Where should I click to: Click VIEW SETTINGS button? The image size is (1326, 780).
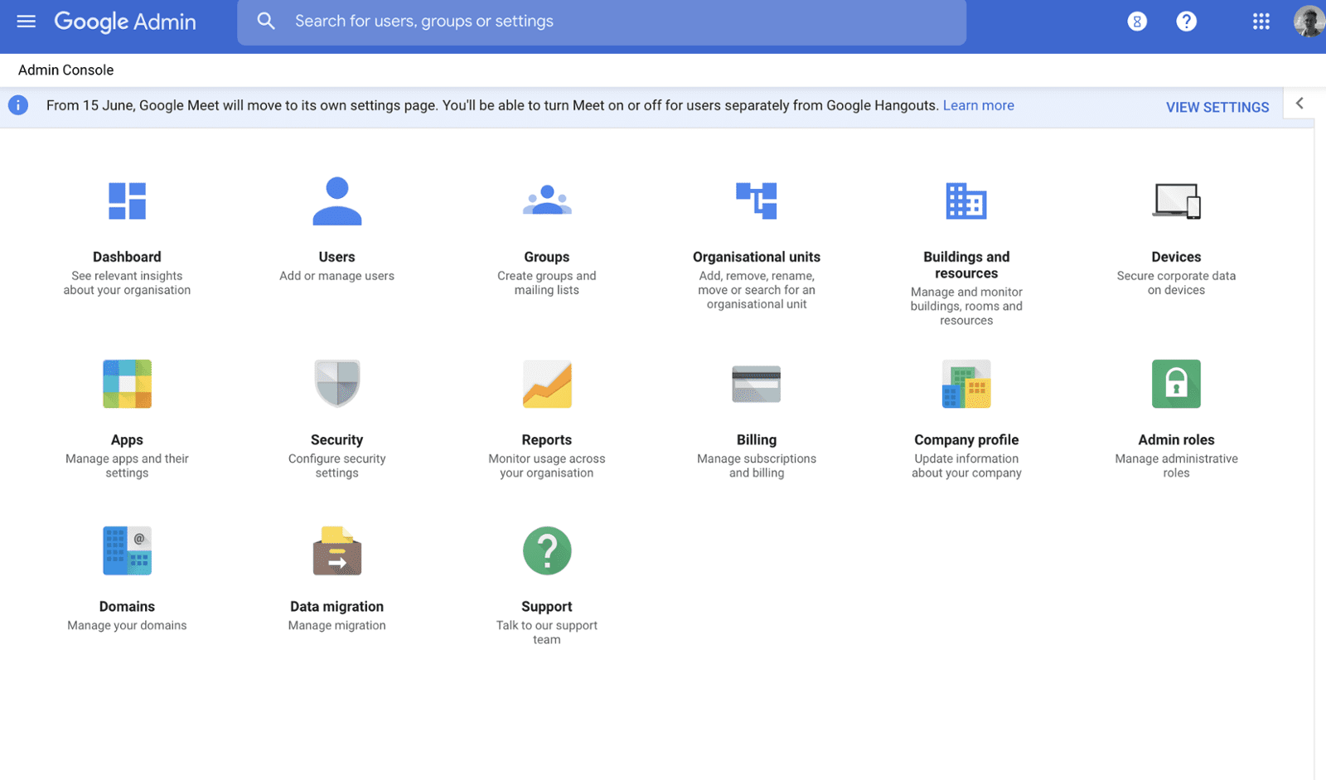(1217, 107)
